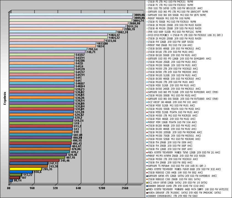
Task: Click the value label '107'
Action: point(24,178)
